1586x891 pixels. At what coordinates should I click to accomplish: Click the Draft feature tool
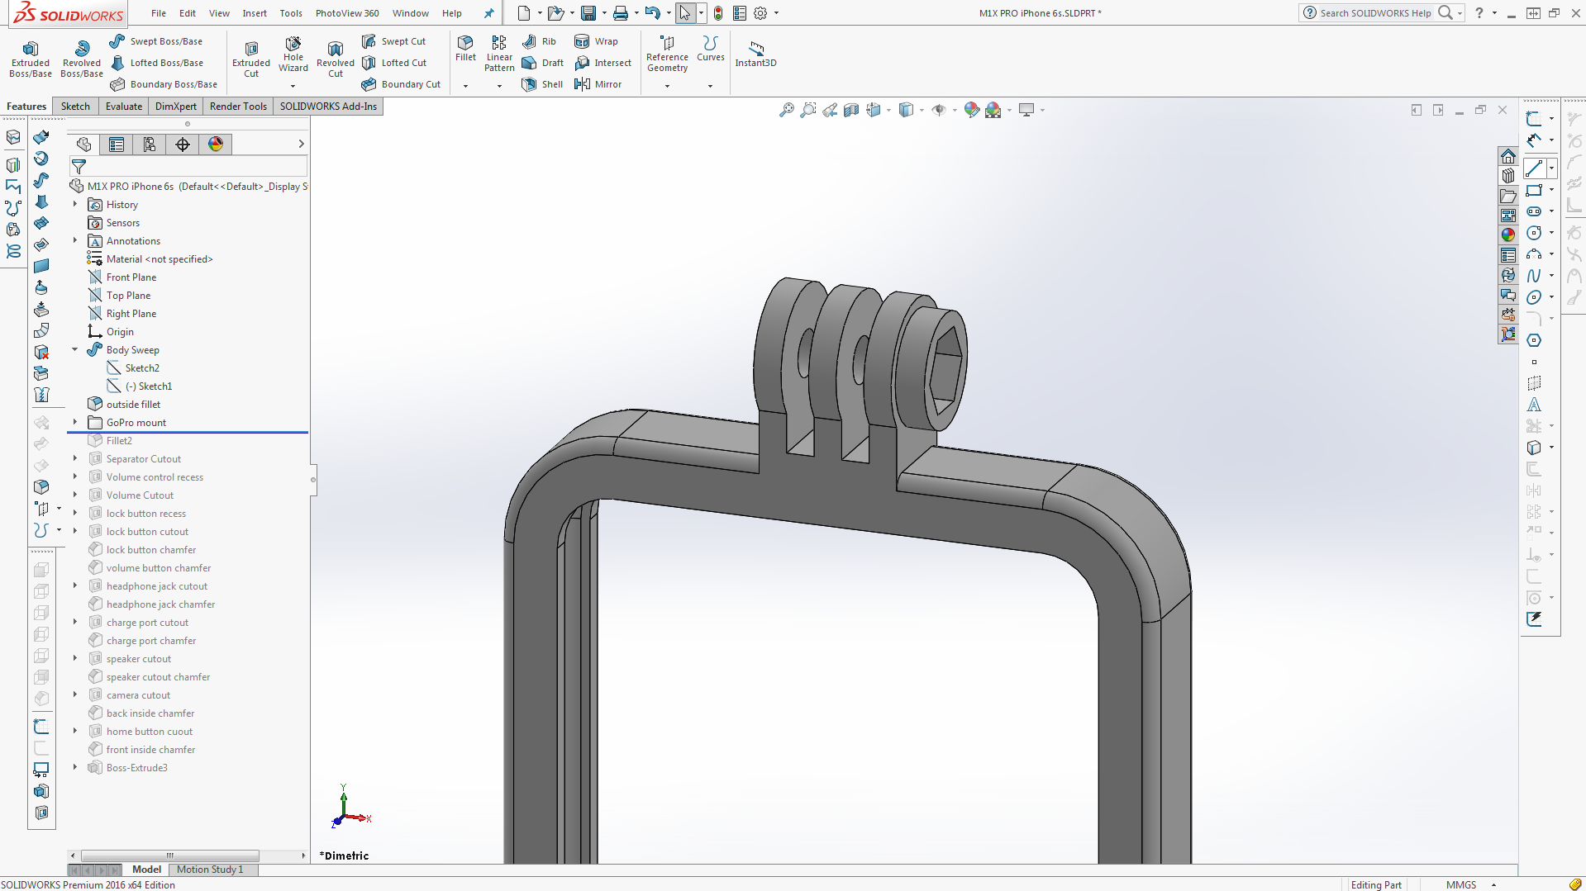click(x=543, y=63)
